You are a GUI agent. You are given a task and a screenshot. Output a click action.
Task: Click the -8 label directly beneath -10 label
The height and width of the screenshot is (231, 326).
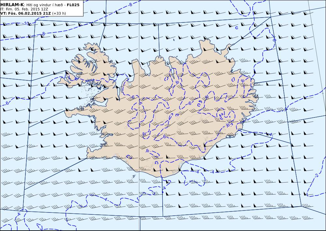(x=43, y=34)
